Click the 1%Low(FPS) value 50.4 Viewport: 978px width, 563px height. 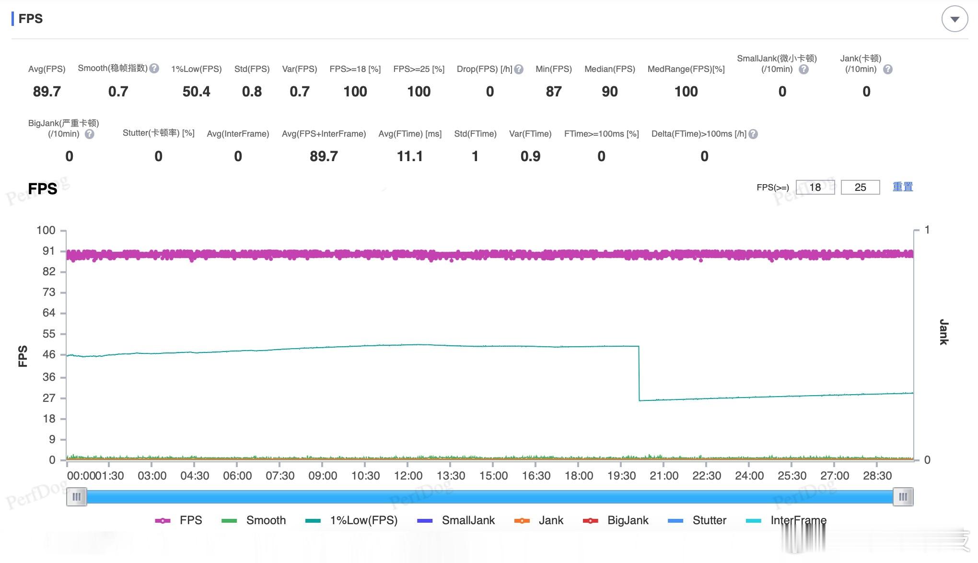tap(197, 92)
